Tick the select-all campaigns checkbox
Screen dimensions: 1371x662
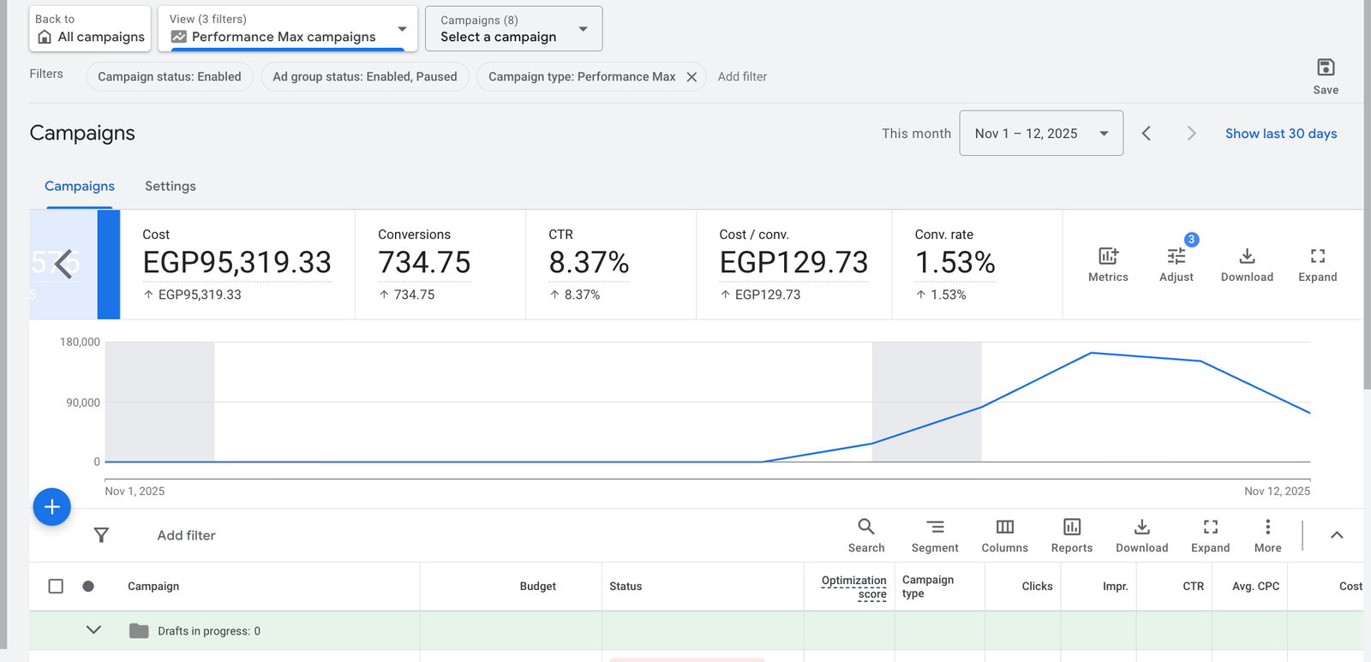56,587
